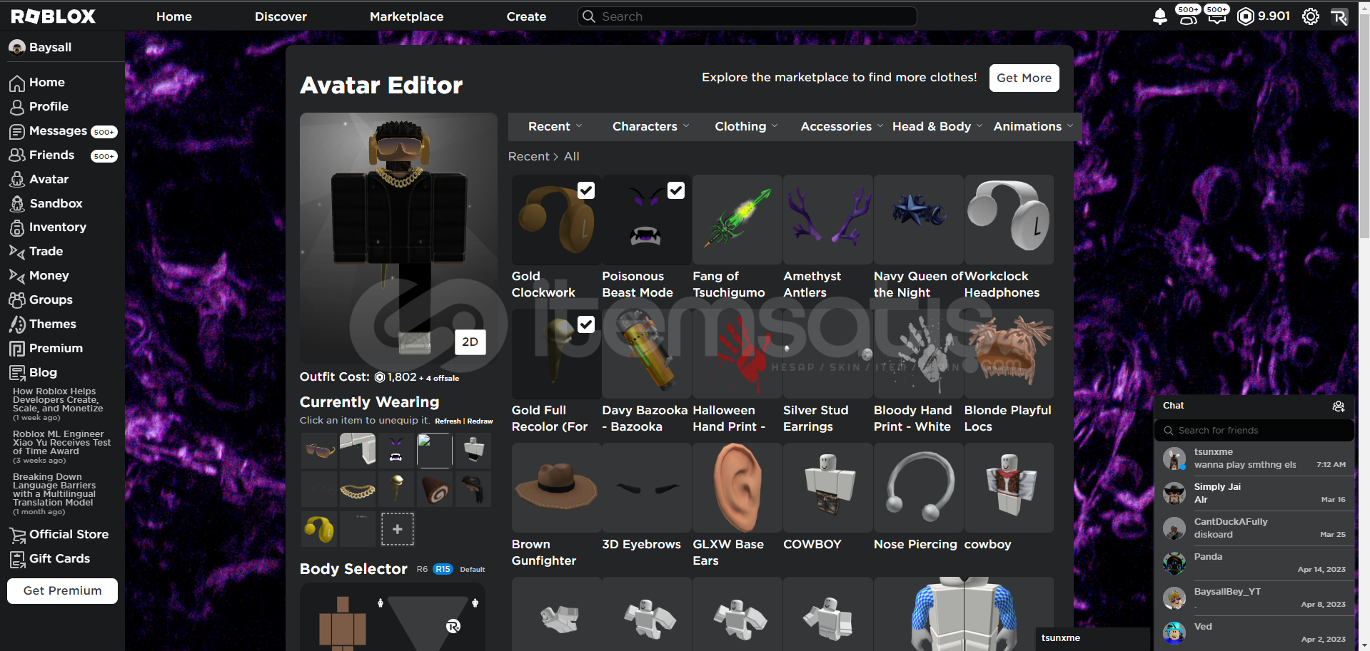The image size is (1370, 651).
Task: Expand the Head & Body dropdown
Action: (x=937, y=126)
